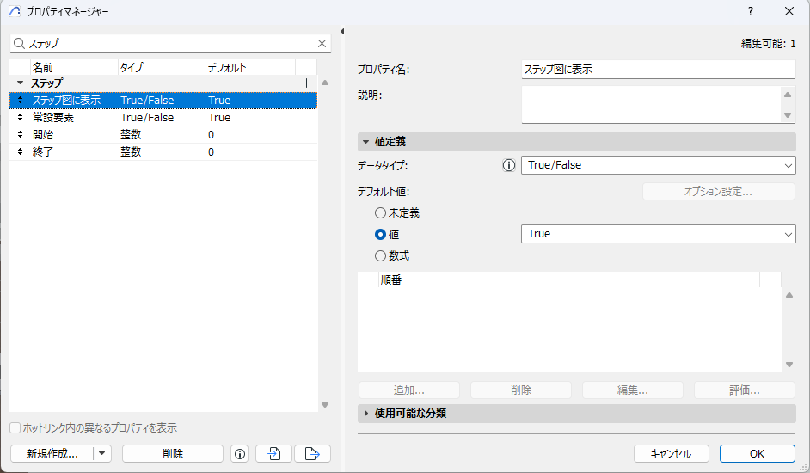This screenshot has width=810, height=473.
Task: Enable ホットリンク内の異なるプロパティを表示 checkbox
Action: (x=15, y=428)
